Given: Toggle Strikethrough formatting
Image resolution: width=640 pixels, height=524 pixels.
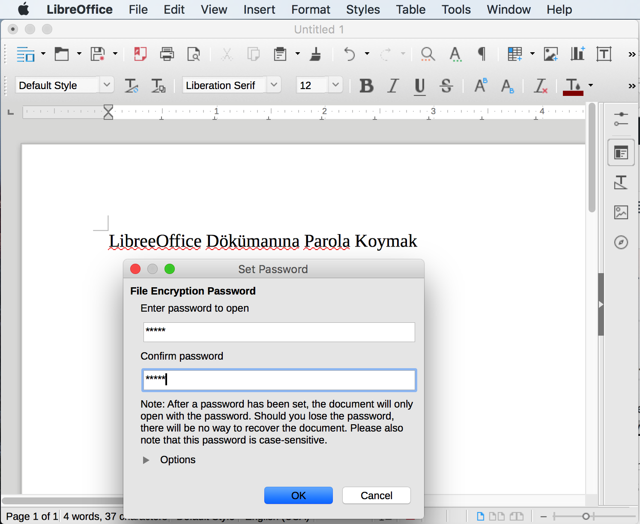Looking at the screenshot, I should point(446,86).
